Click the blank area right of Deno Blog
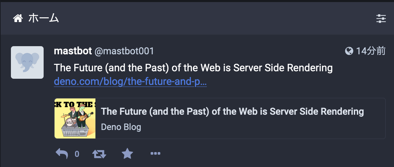394x167 pixels. coord(261,127)
